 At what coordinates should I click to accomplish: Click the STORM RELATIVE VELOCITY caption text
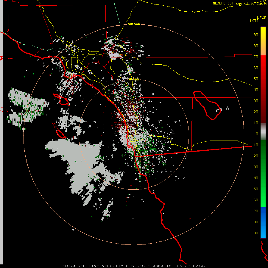tap(92, 266)
